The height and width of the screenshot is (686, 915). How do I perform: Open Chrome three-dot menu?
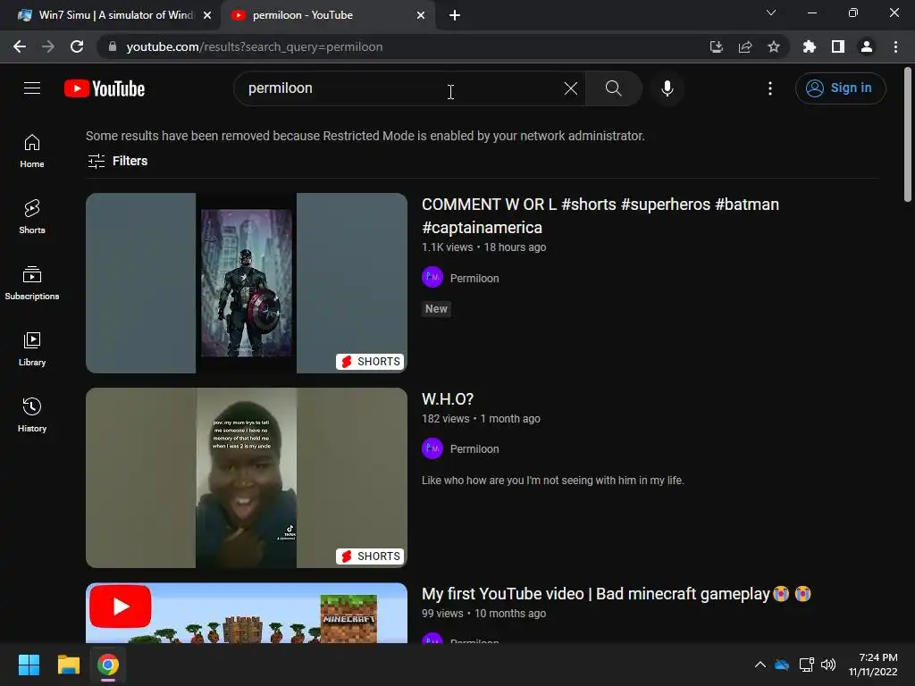[895, 46]
